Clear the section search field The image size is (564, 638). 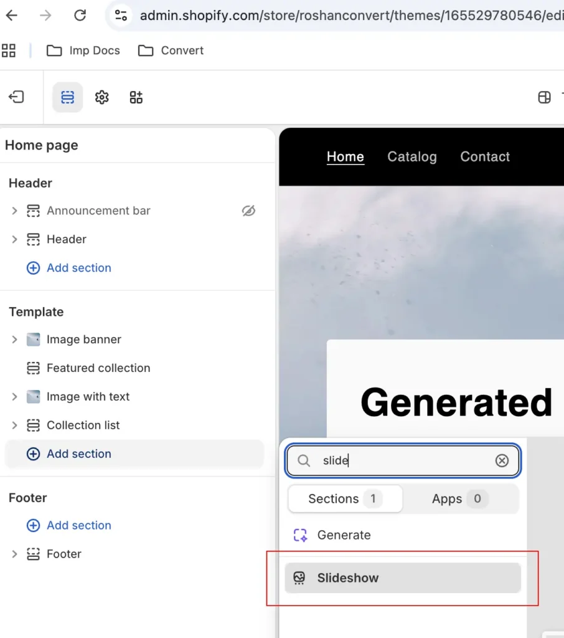pyautogui.click(x=502, y=460)
